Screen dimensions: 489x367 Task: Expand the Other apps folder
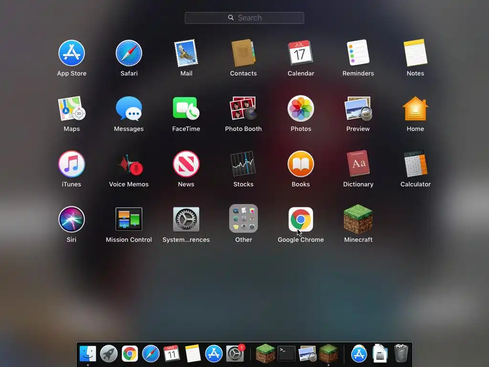tap(243, 218)
